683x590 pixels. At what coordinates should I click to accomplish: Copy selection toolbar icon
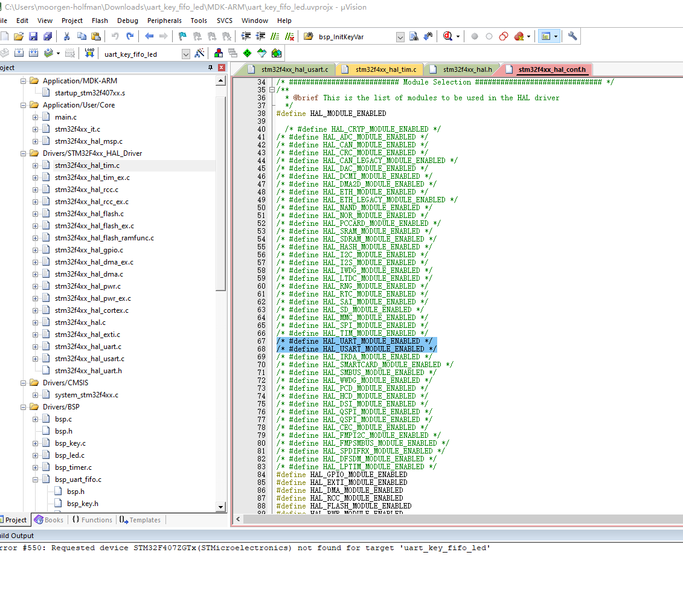(x=82, y=37)
